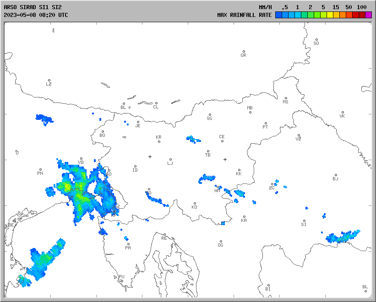Click the BL marker in bottom-right corner
376x302 pixels.
[365, 291]
